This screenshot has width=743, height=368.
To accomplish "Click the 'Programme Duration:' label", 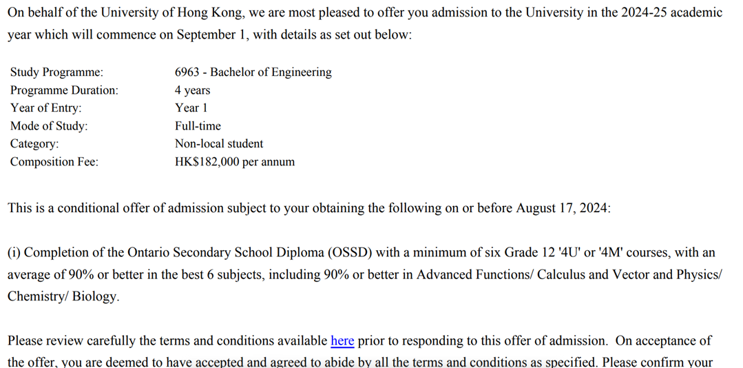I will pos(64,90).
